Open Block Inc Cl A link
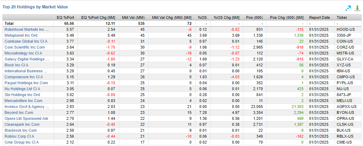Screen dimensions: 363x146 [x=16, y=65]
